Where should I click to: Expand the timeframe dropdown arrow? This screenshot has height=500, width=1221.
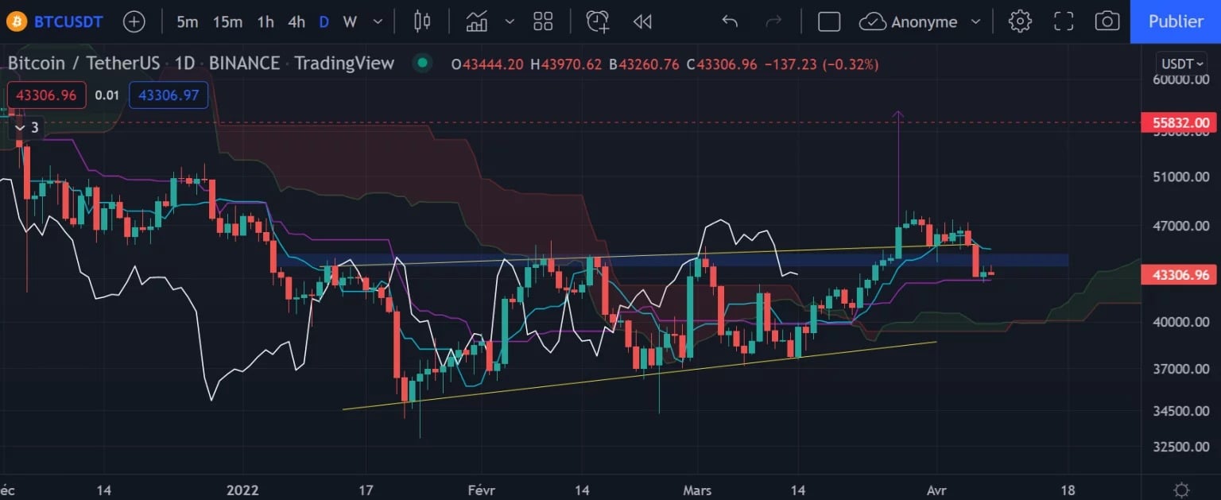click(x=378, y=21)
